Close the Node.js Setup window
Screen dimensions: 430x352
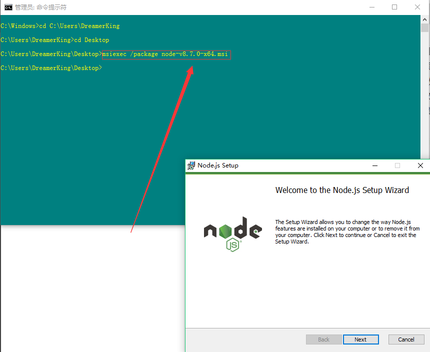[420, 165]
